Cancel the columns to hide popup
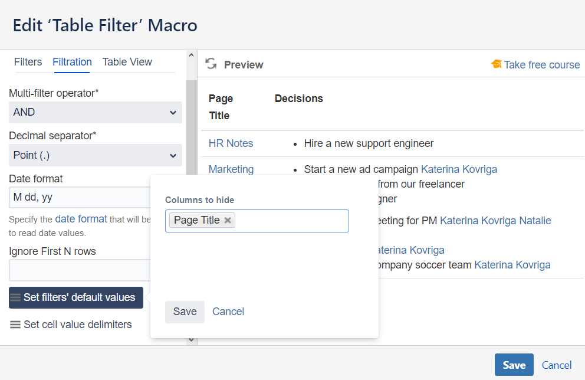This screenshot has width=585, height=380. pyautogui.click(x=228, y=312)
